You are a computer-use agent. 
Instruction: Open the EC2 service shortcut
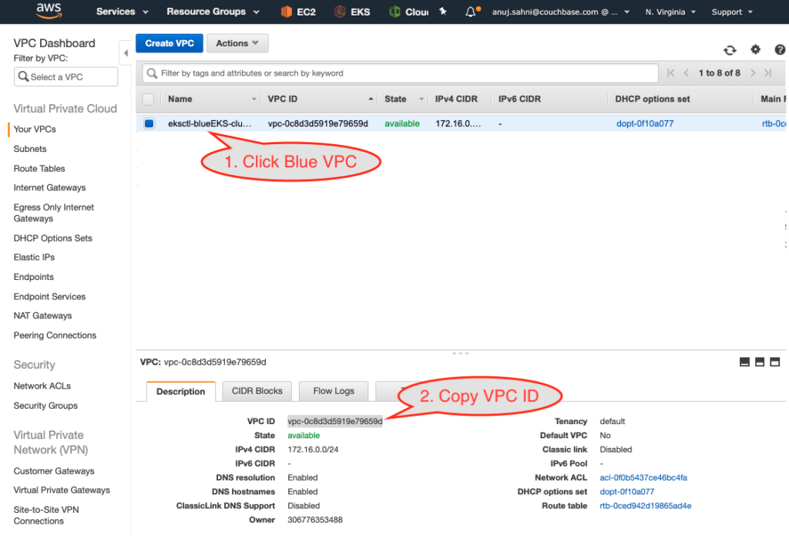(298, 12)
